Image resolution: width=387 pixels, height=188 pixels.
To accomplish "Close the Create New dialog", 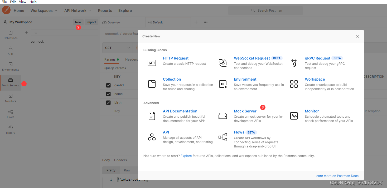I will click(357, 36).
